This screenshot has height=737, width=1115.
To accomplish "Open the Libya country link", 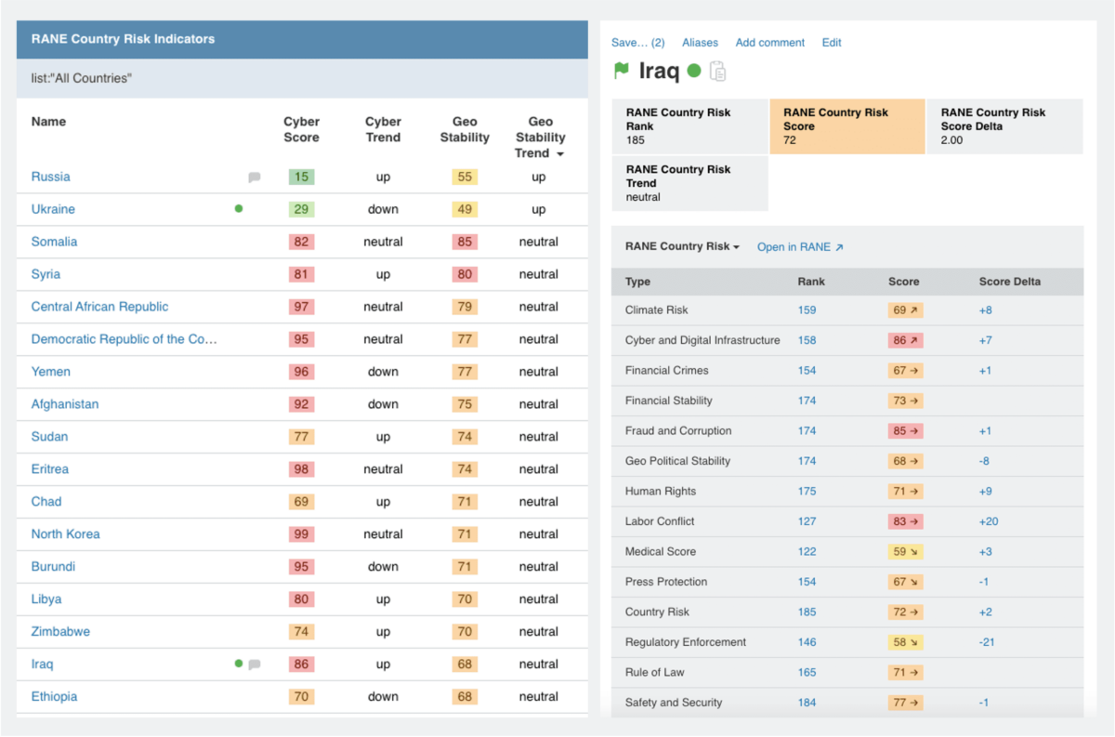I will (46, 599).
